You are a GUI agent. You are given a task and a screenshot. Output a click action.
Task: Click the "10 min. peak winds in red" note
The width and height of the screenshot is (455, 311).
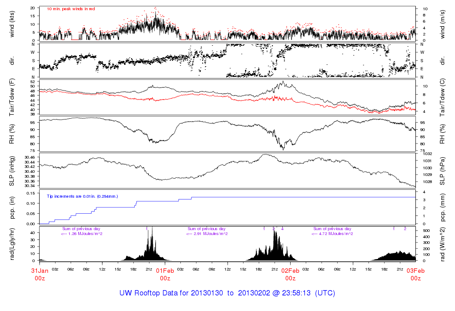coord(71,9)
